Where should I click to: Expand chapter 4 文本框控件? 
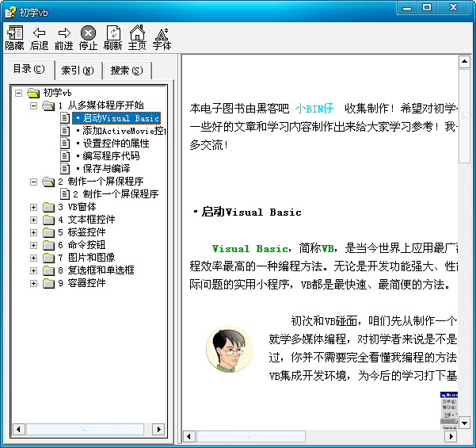34,220
